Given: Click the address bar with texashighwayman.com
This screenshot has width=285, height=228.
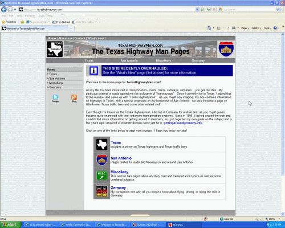Looking at the screenshot, I should coord(107,9).
